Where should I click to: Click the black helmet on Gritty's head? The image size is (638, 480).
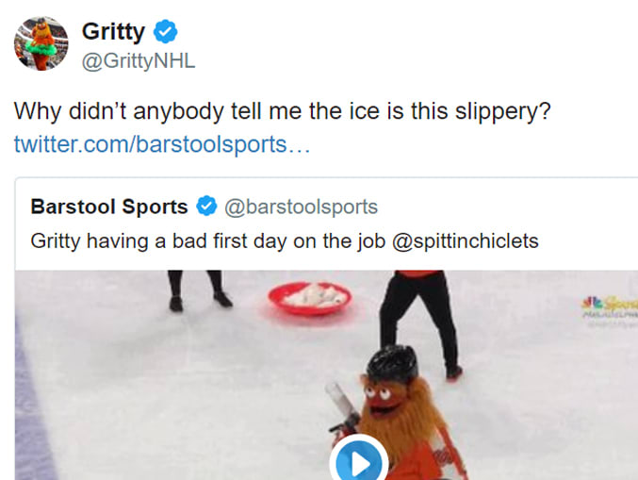point(392,363)
